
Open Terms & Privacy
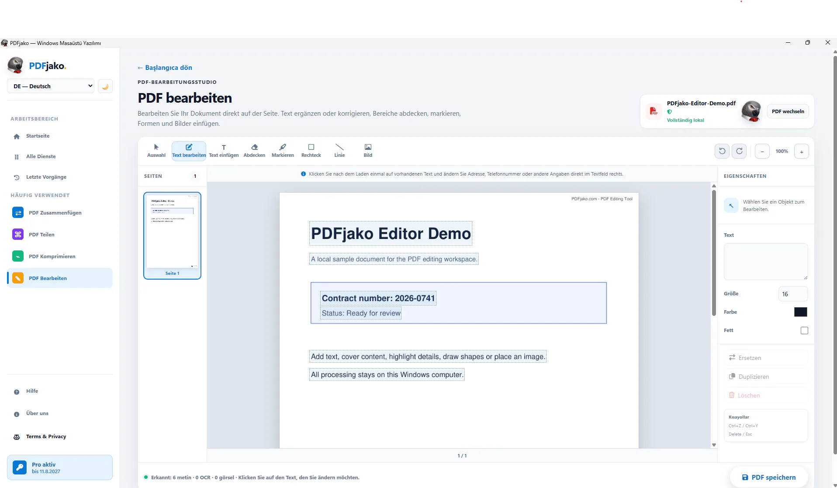click(x=59, y=436)
